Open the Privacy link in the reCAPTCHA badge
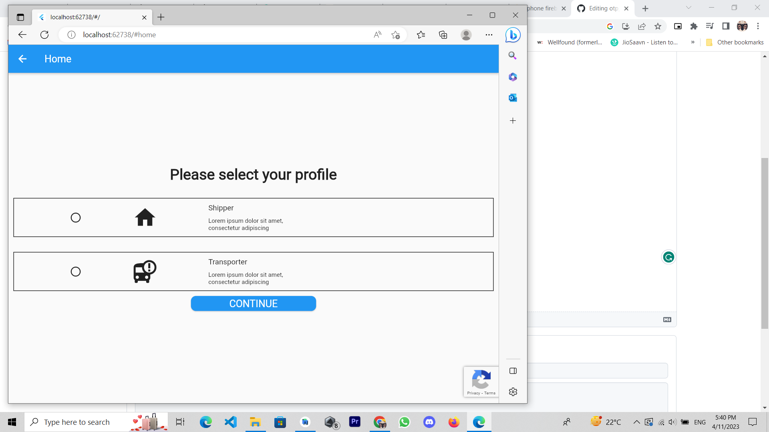The height and width of the screenshot is (432, 769). pos(473,393)
